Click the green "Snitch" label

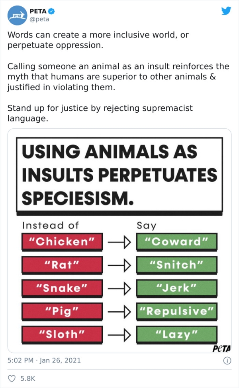coord(176,265)
